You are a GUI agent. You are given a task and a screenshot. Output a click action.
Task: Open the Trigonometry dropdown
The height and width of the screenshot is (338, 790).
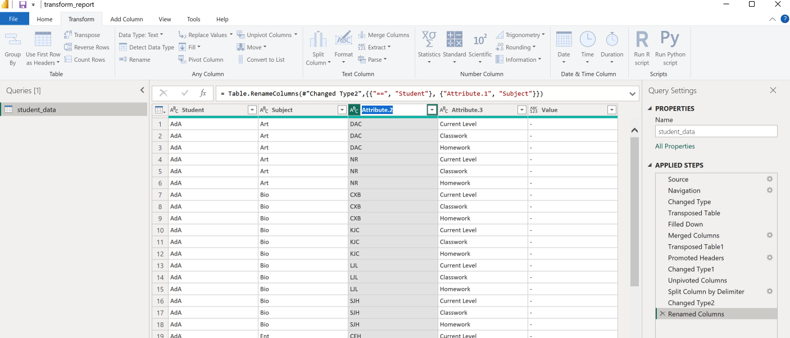(x=520, y=35)
